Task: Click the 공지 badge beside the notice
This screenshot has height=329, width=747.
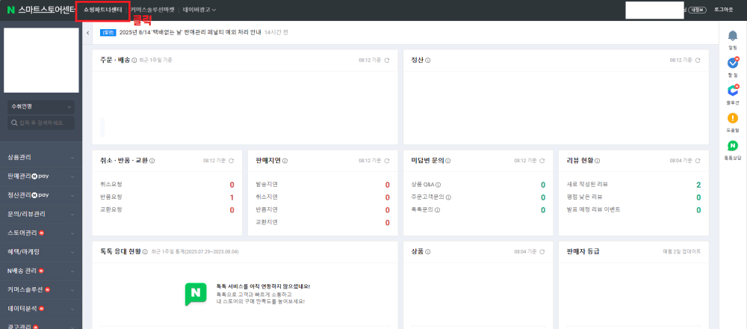Action: pyautogui.click(x=108, y=32)
